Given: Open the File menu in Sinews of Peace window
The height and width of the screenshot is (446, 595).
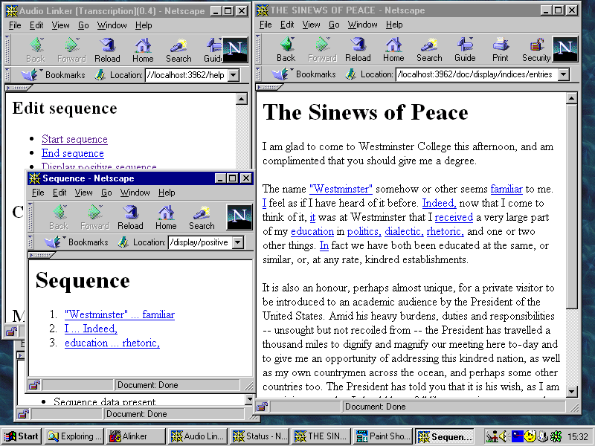Looking at the screenshot, I should tap(266, 25).
